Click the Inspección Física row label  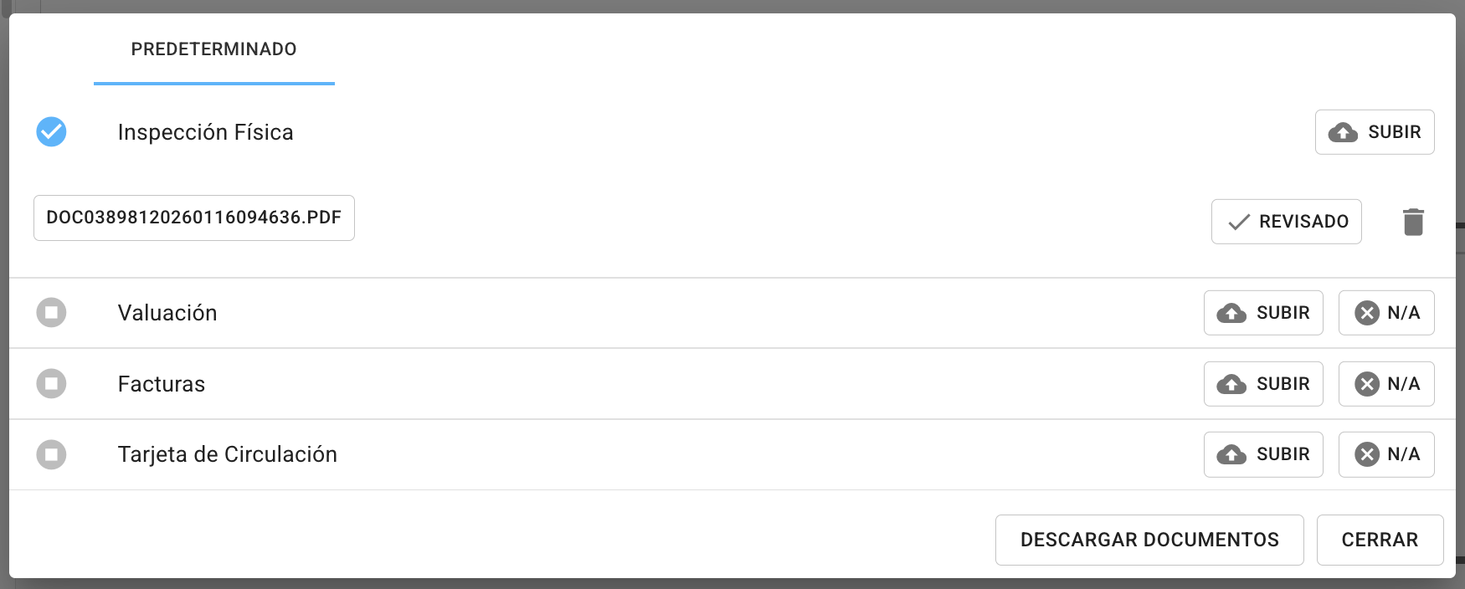tap(205, 132)
